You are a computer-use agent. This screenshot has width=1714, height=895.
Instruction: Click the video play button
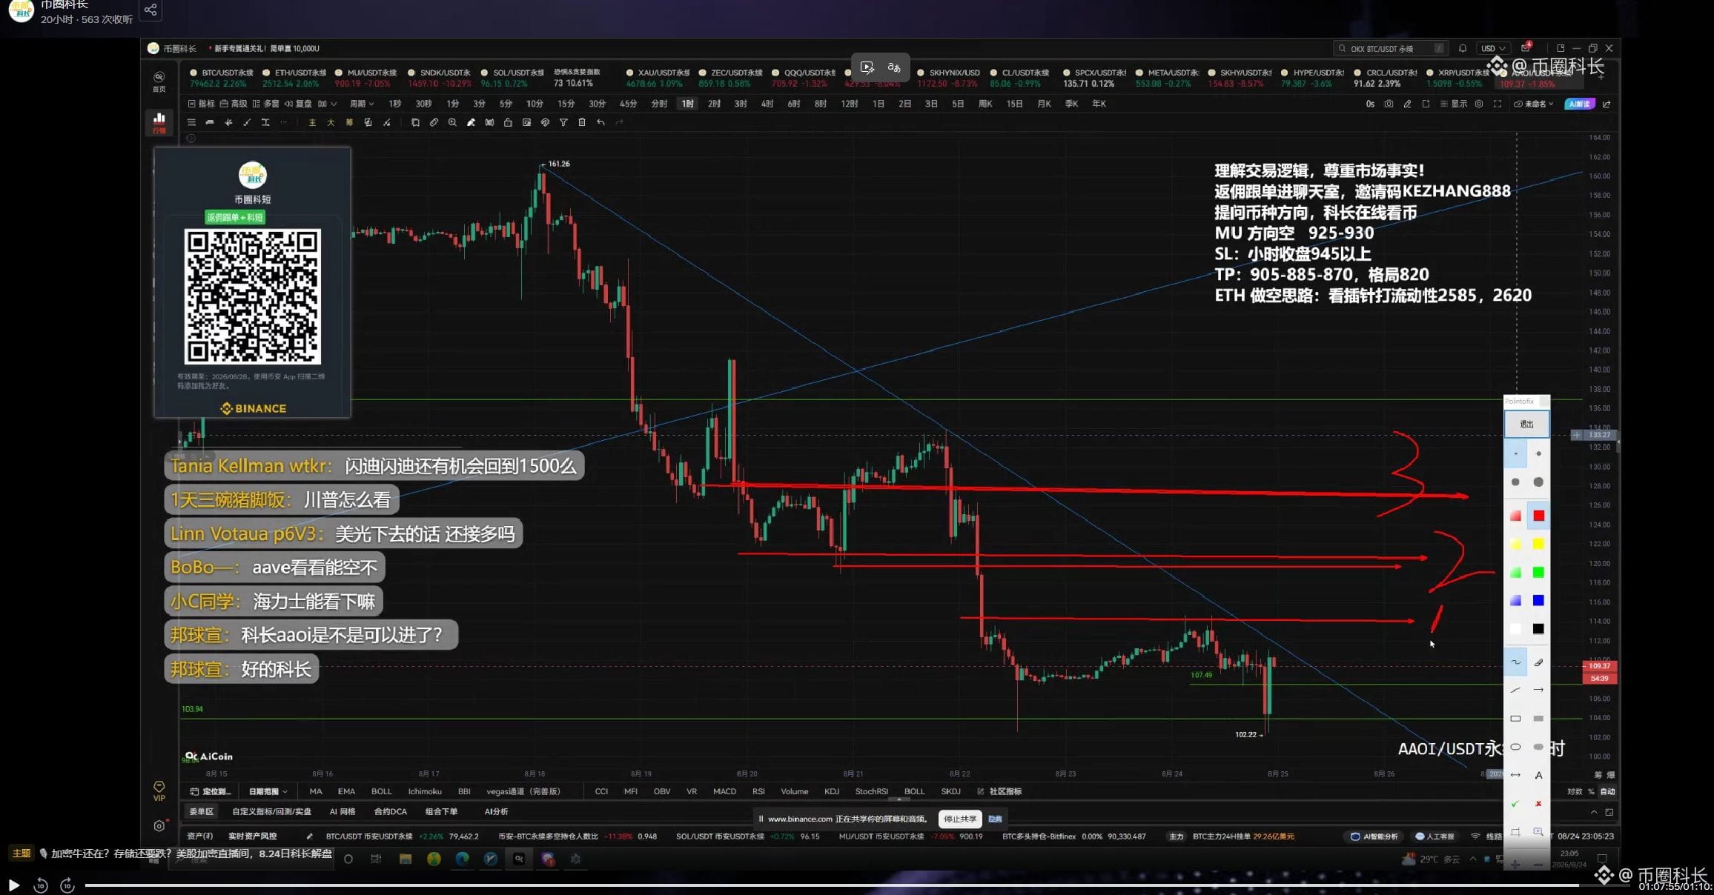point(13,885)
